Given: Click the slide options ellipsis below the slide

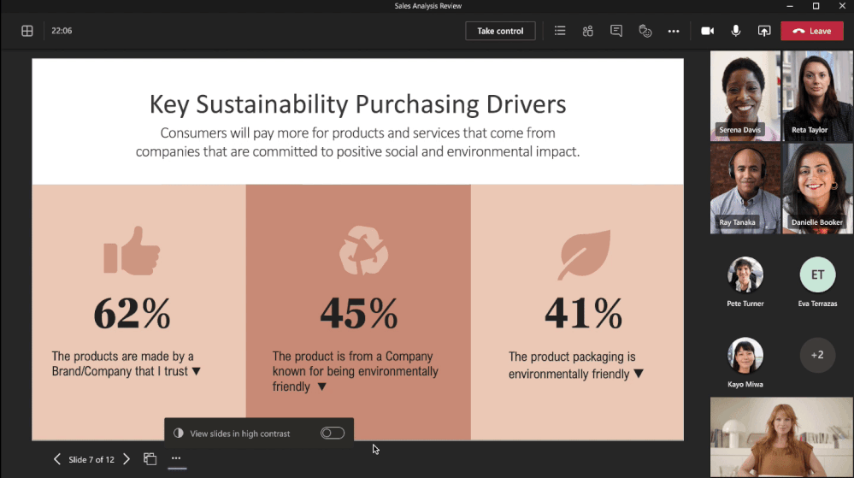Looking at the screenshot, I should point(176,458).
